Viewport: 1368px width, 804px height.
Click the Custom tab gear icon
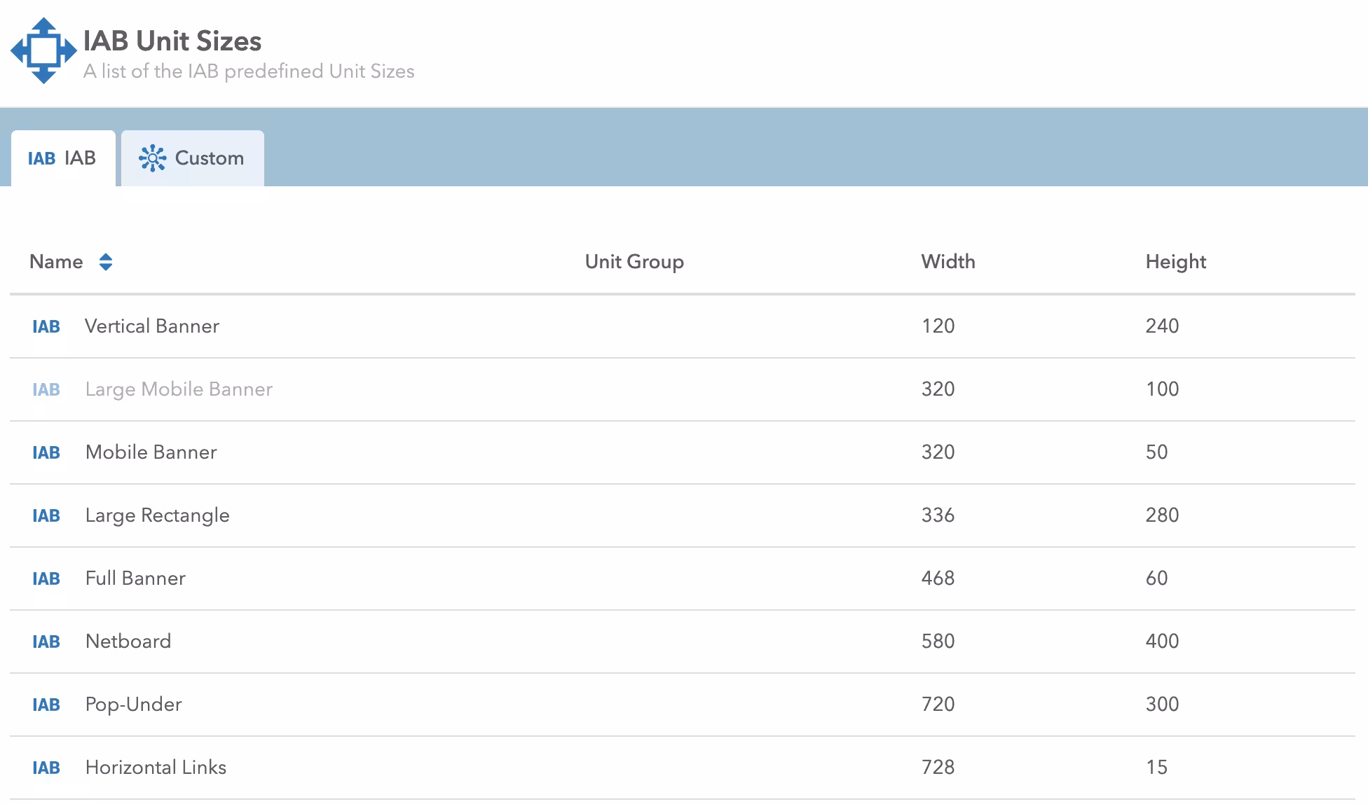click(152, 158)
